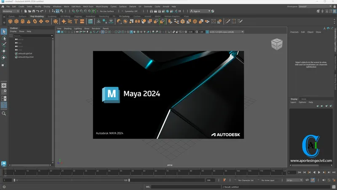The height and width of the screenshot is (190, 337).
Task: Click the sweep mesh shelf icon
Action: pos(70,22)
